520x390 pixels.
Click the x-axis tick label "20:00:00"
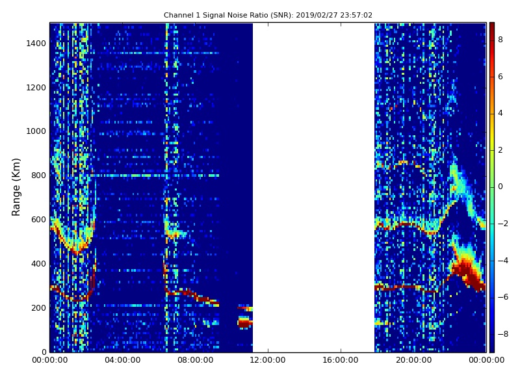click(x=413, y=360)
